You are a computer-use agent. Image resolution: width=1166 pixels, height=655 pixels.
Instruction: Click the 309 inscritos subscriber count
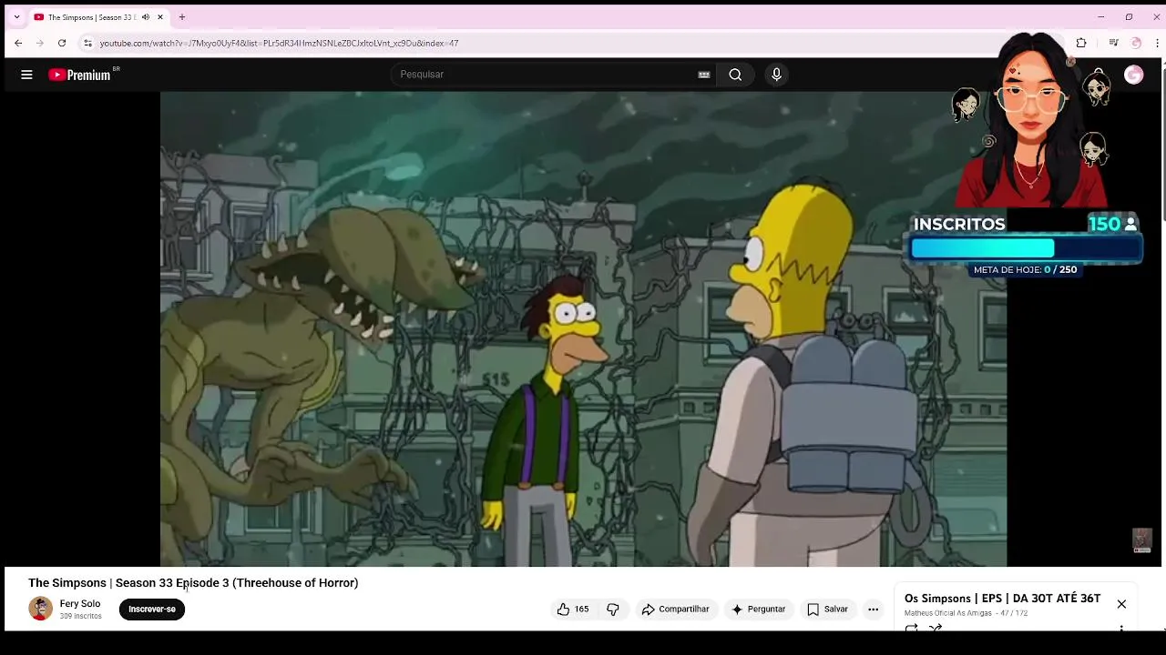pyautogui.click(x=81, y=617)
